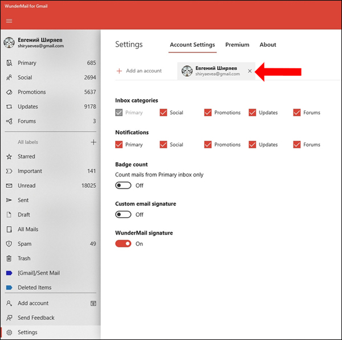Image resolution: width=342 pixels, height=340 pixels.
Task: Click the Forums icon in sidebar
Action: point(9,121)
